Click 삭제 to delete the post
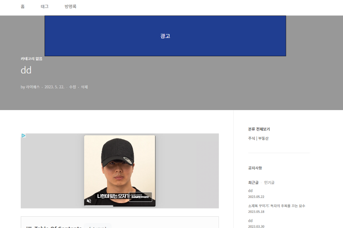The image size is (343, 228). tap(84, 87)
